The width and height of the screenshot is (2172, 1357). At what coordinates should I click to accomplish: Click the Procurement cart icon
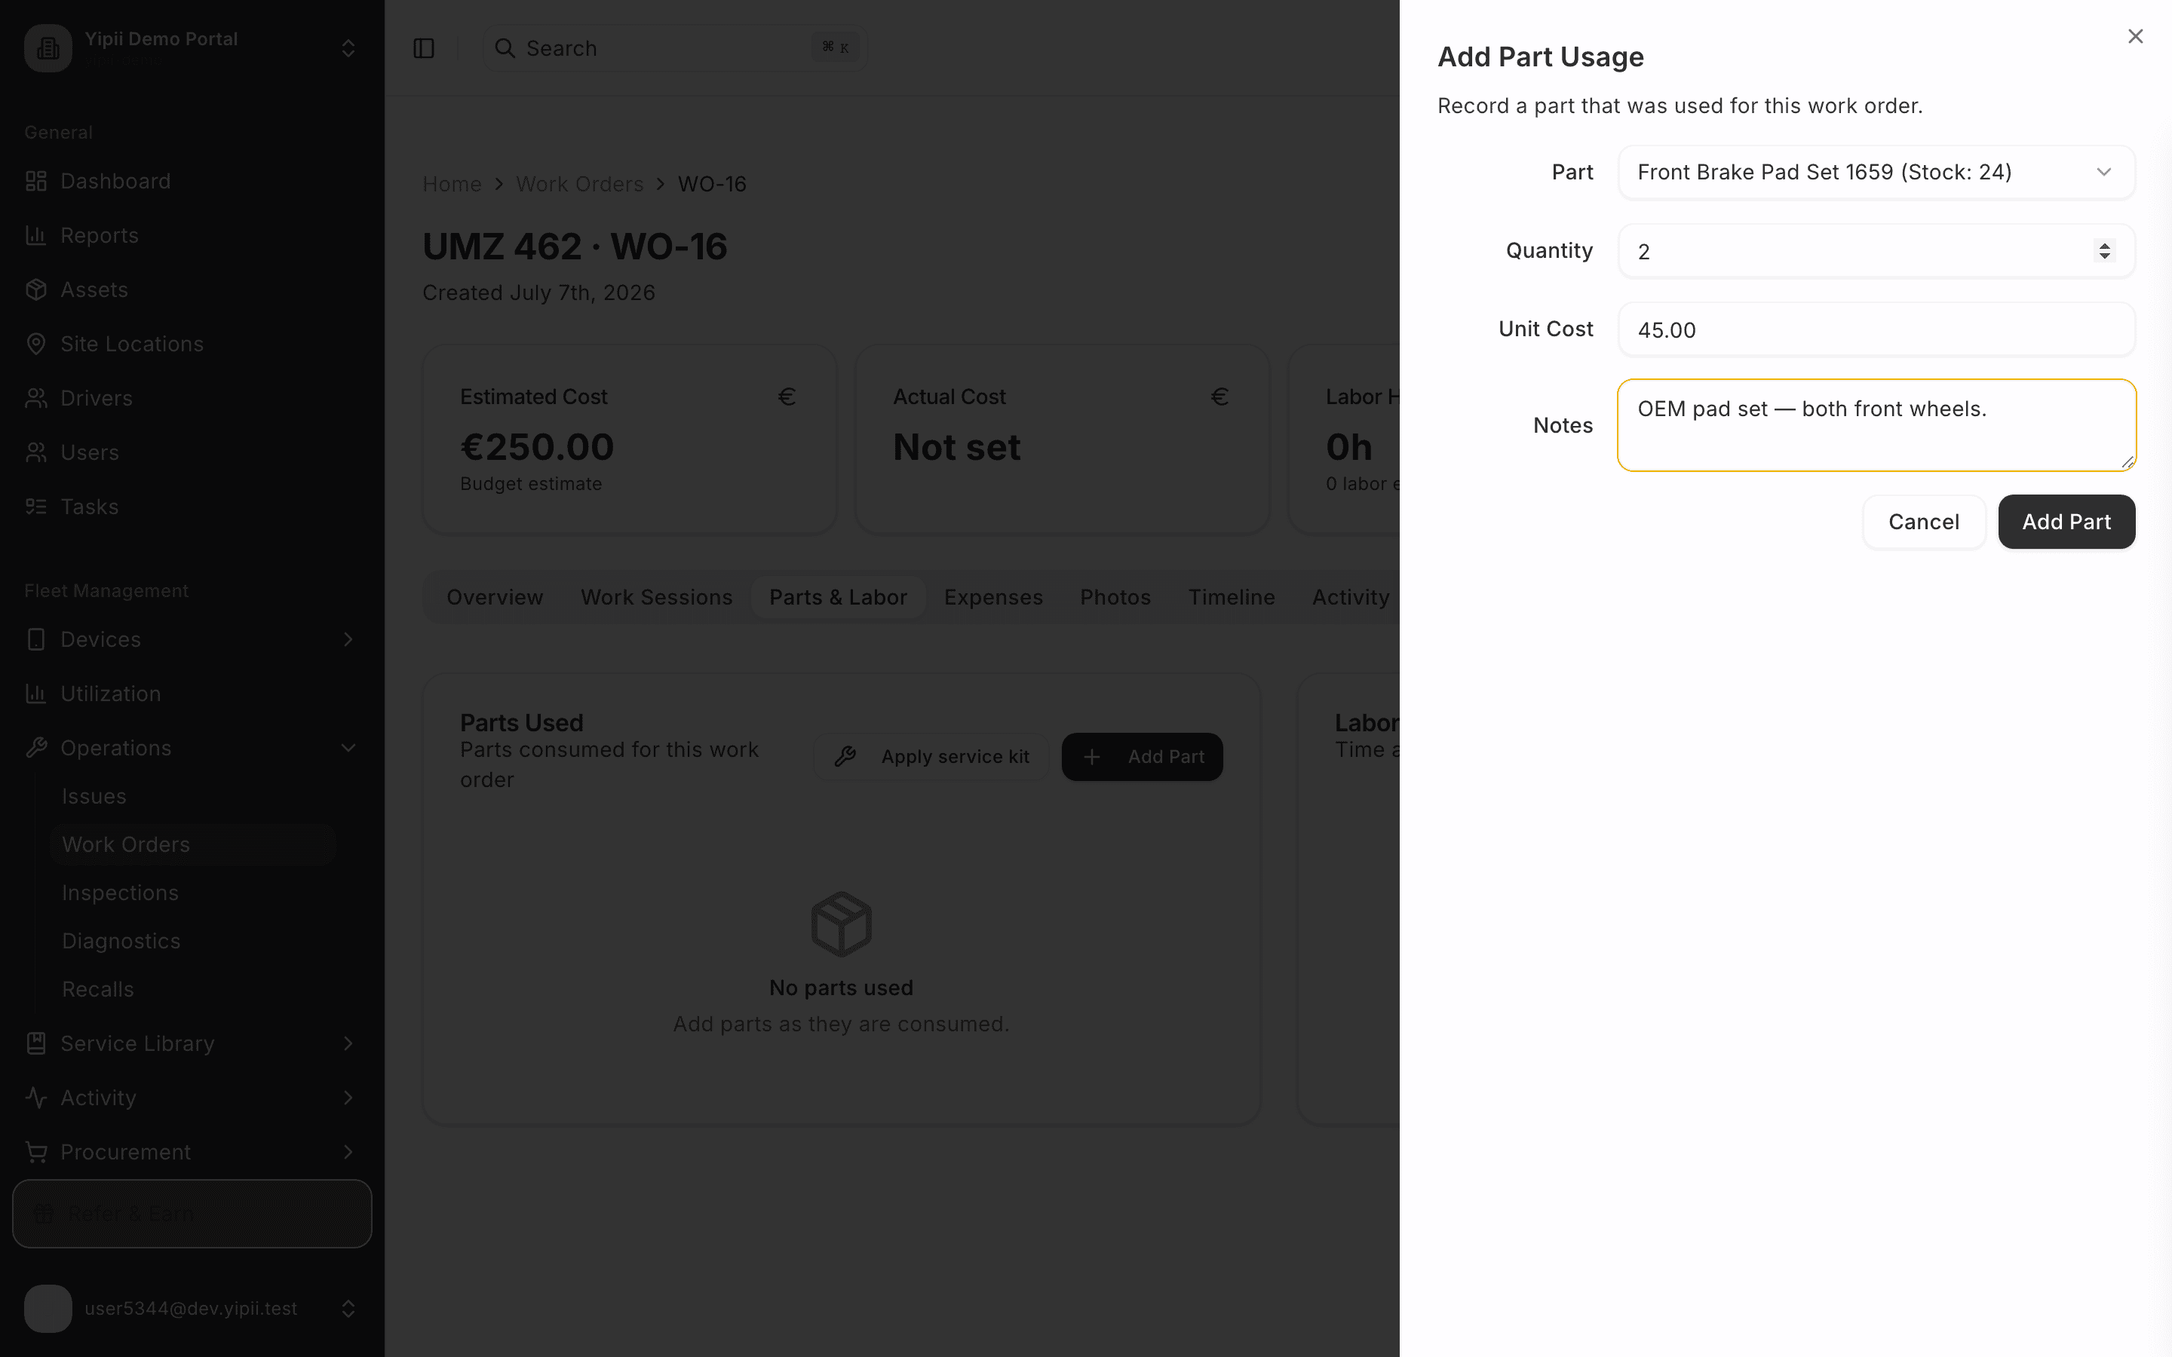[x=36, y=1151]
